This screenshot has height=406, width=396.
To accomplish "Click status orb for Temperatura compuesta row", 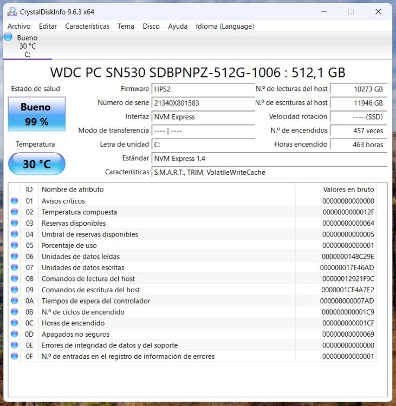I will (x=15, y=212).
